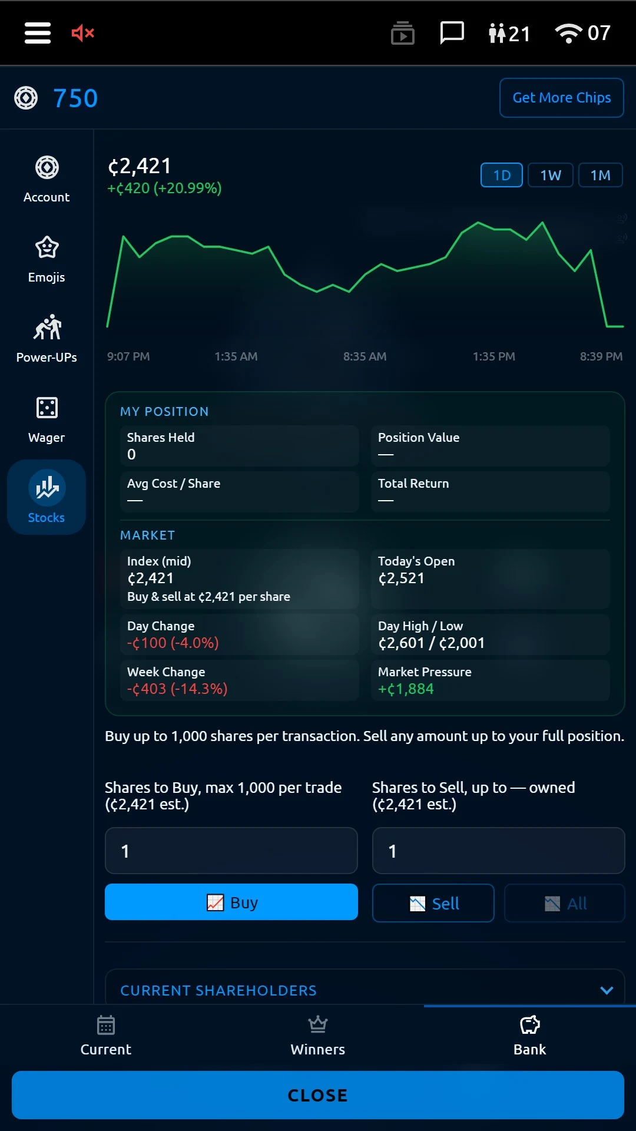Click the ₵2,421 price heading
Image resolution: width=636 pixels, height=1131 pixels.
140,166
